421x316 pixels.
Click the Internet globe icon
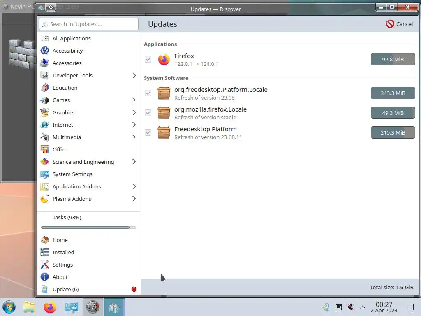[x=44, y=125]
